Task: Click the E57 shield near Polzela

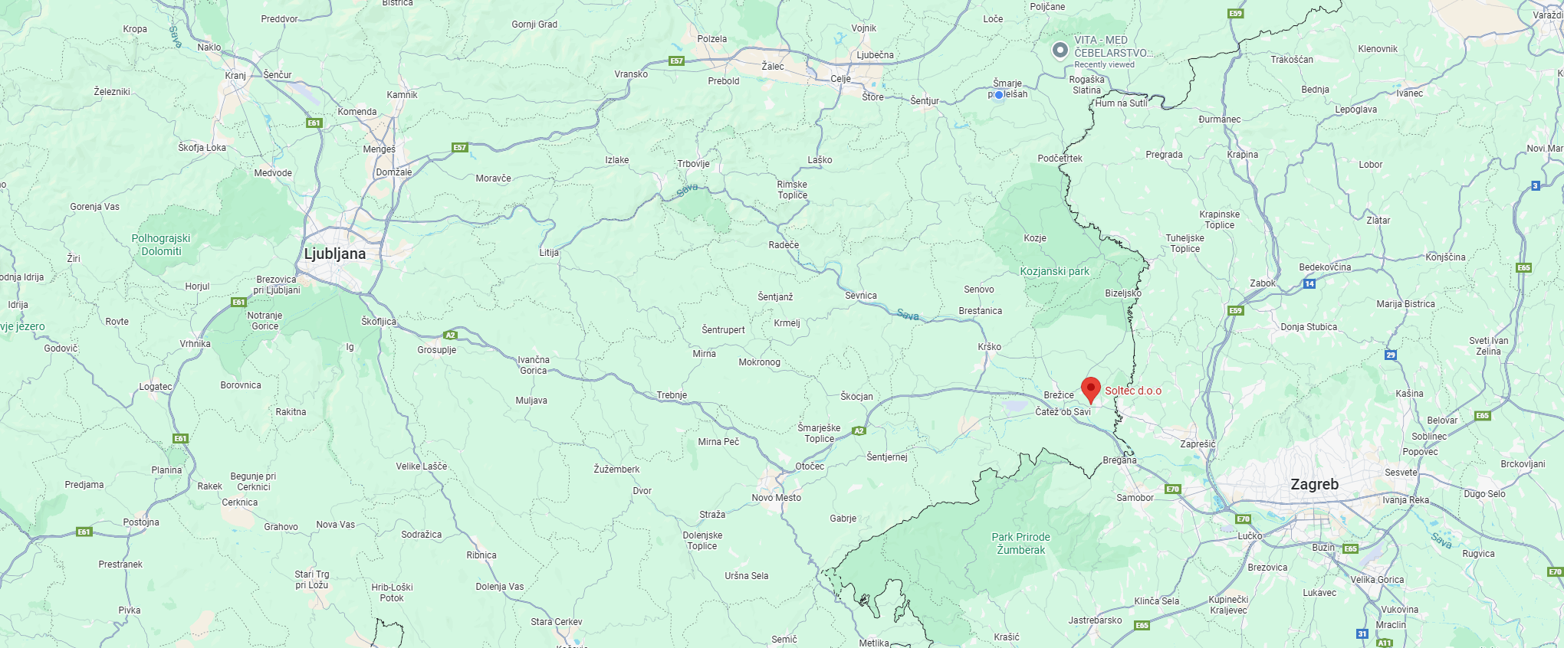Action: coord(676,61)
